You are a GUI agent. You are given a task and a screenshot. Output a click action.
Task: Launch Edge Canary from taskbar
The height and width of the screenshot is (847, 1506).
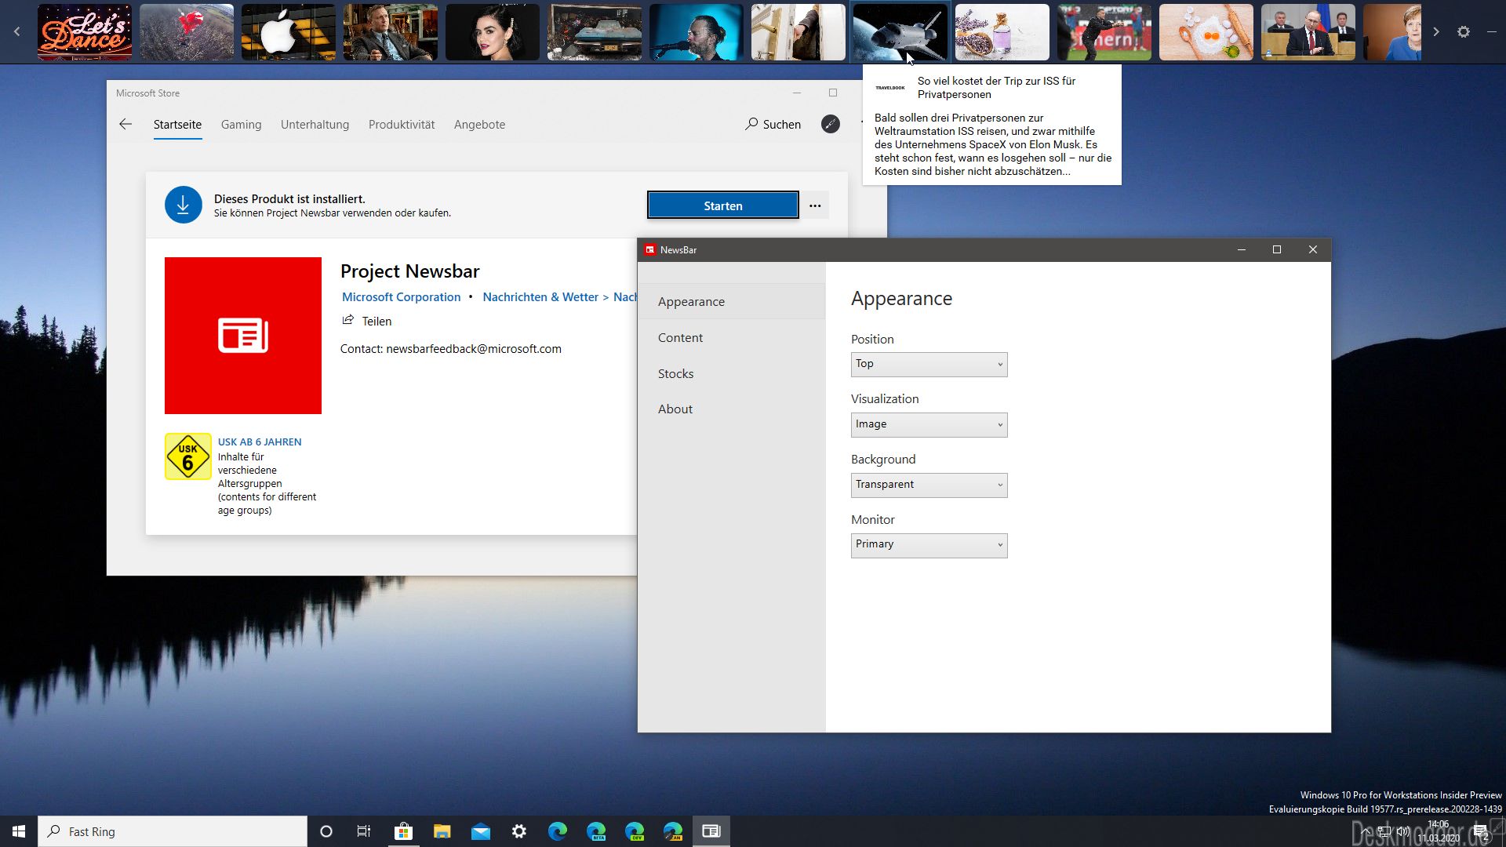673,831
